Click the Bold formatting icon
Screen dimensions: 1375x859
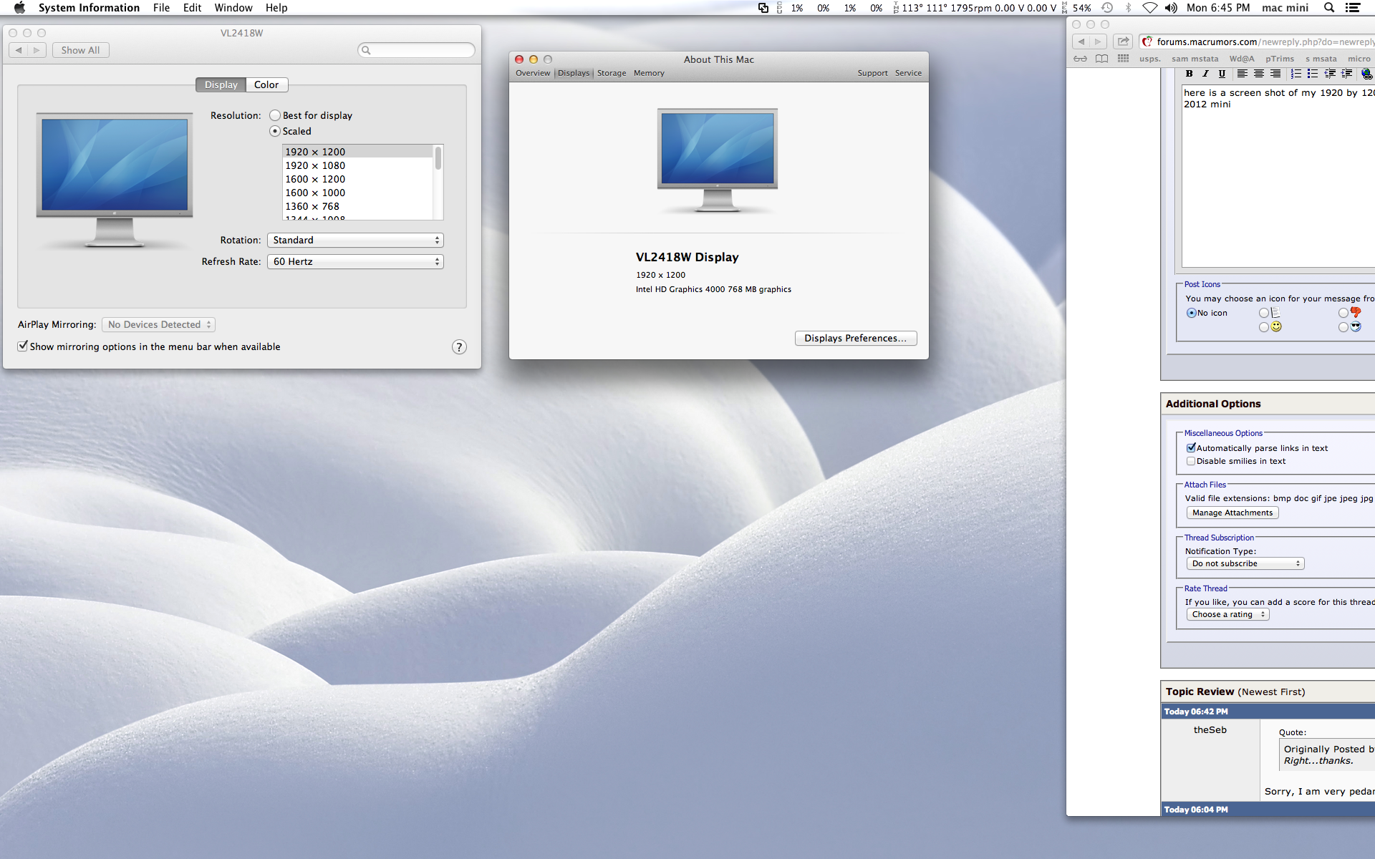(1189, 74)
